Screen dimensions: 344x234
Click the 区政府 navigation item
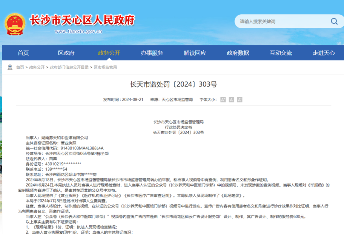tap(66, 53)
